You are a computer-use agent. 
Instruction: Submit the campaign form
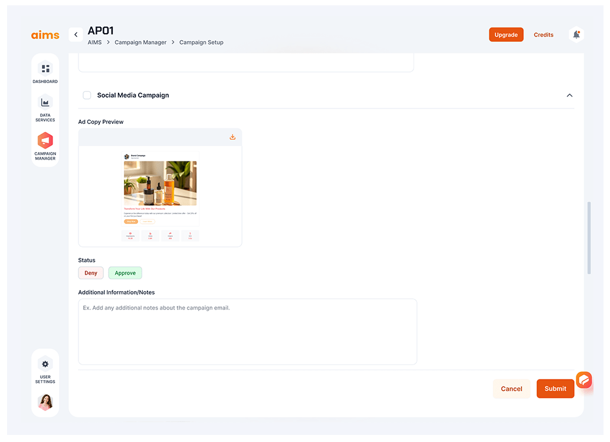pos(555,389)
